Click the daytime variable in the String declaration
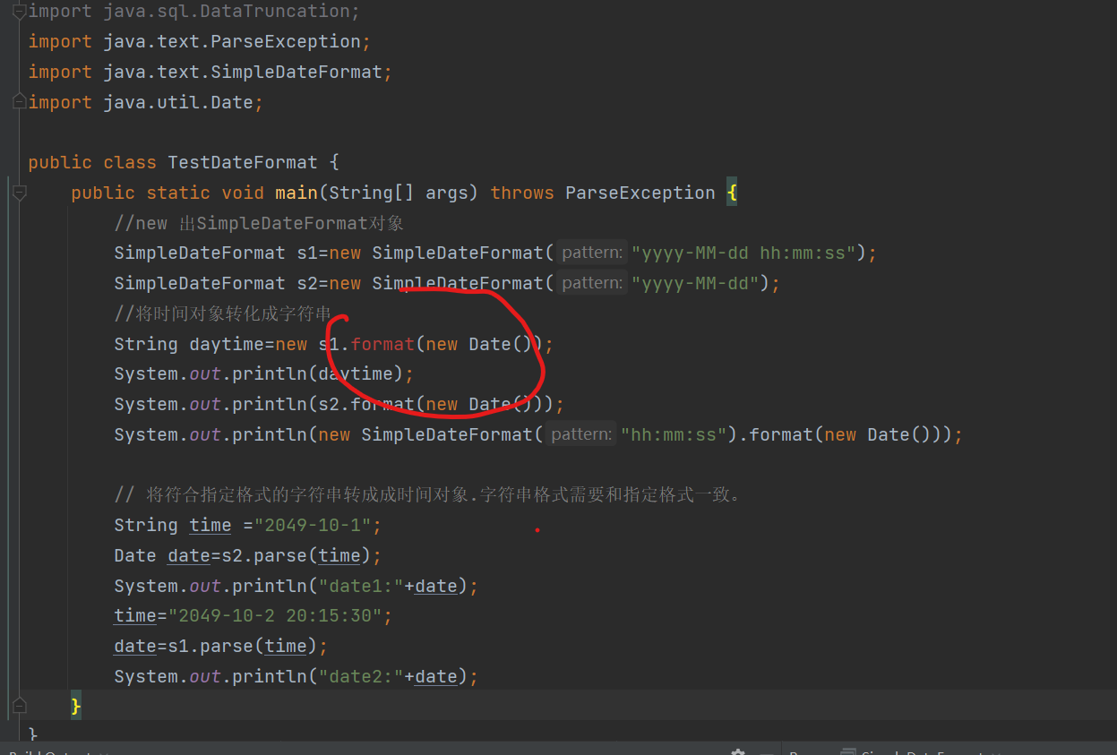The height and width of the screenshot is (755, 1117). tap(227, 344)
